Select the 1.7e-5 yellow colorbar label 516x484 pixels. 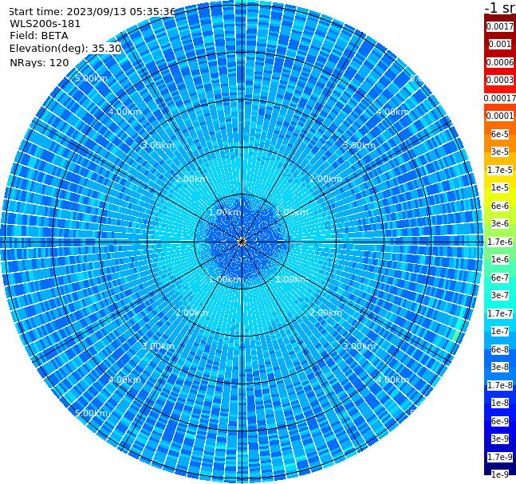(x=500, y=170)
